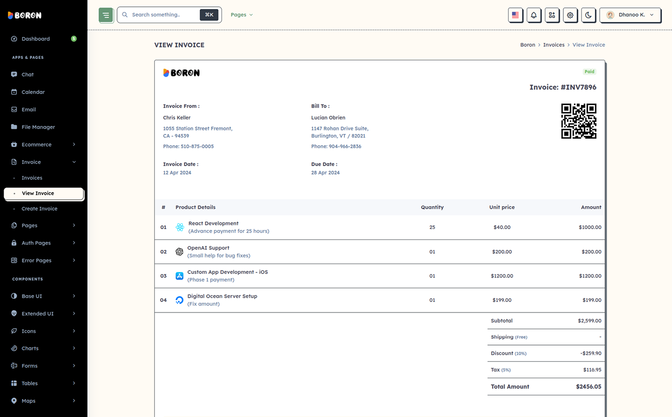Click the OpenAI Support logo icon
The image size is (672, 417).
(x=180, y=252)
